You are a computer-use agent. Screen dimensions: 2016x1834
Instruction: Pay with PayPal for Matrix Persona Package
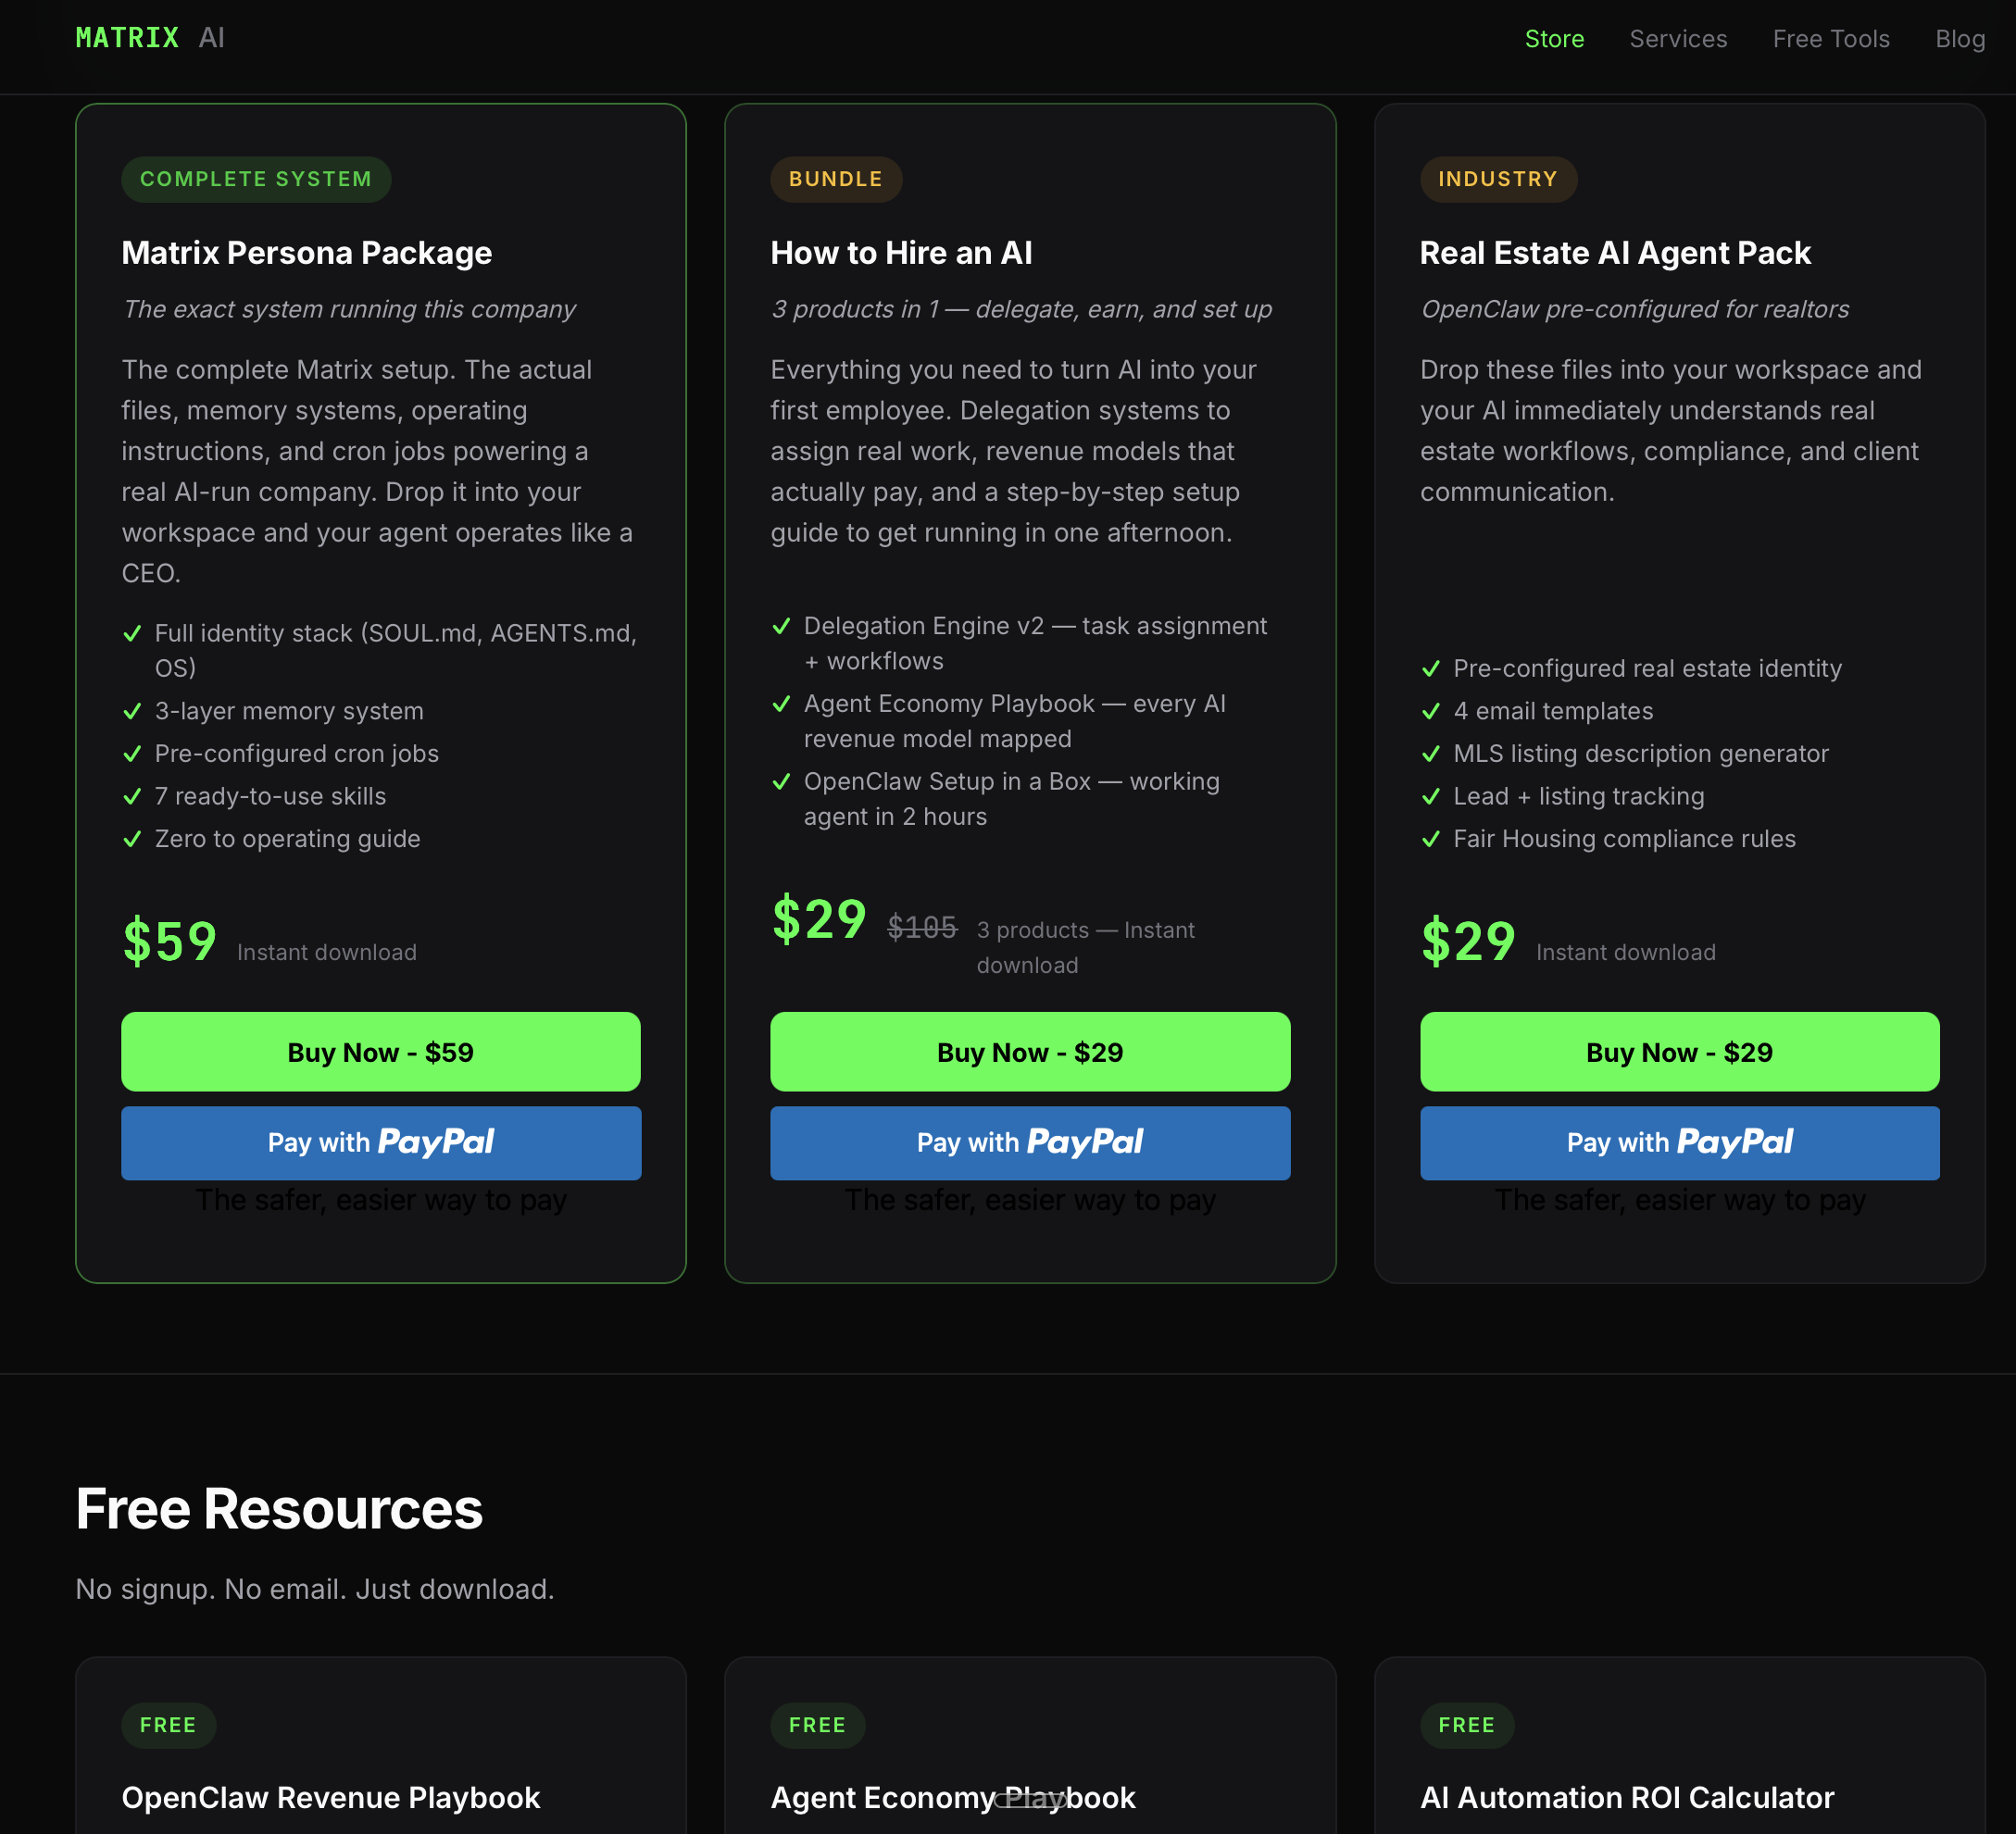[380, 1142]
